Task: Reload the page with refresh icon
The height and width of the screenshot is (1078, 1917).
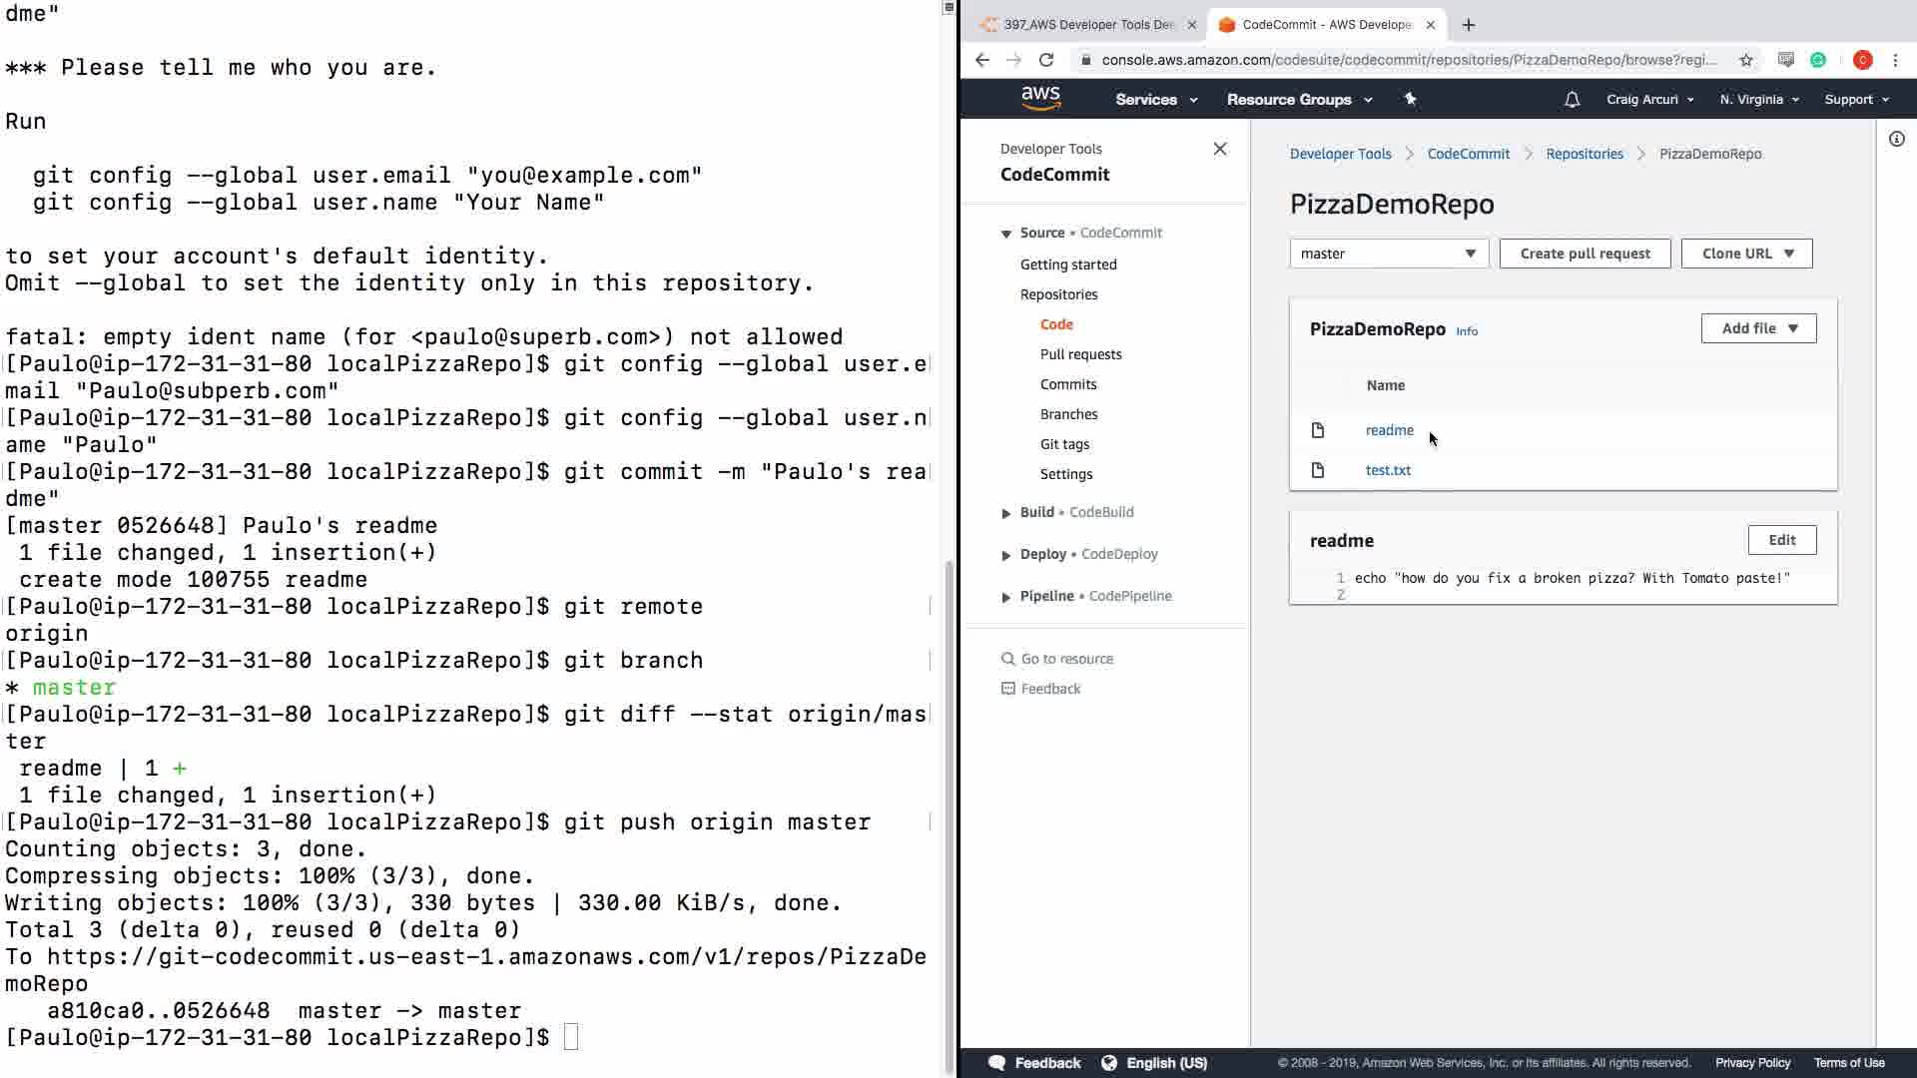Action: click(1046, 60)
